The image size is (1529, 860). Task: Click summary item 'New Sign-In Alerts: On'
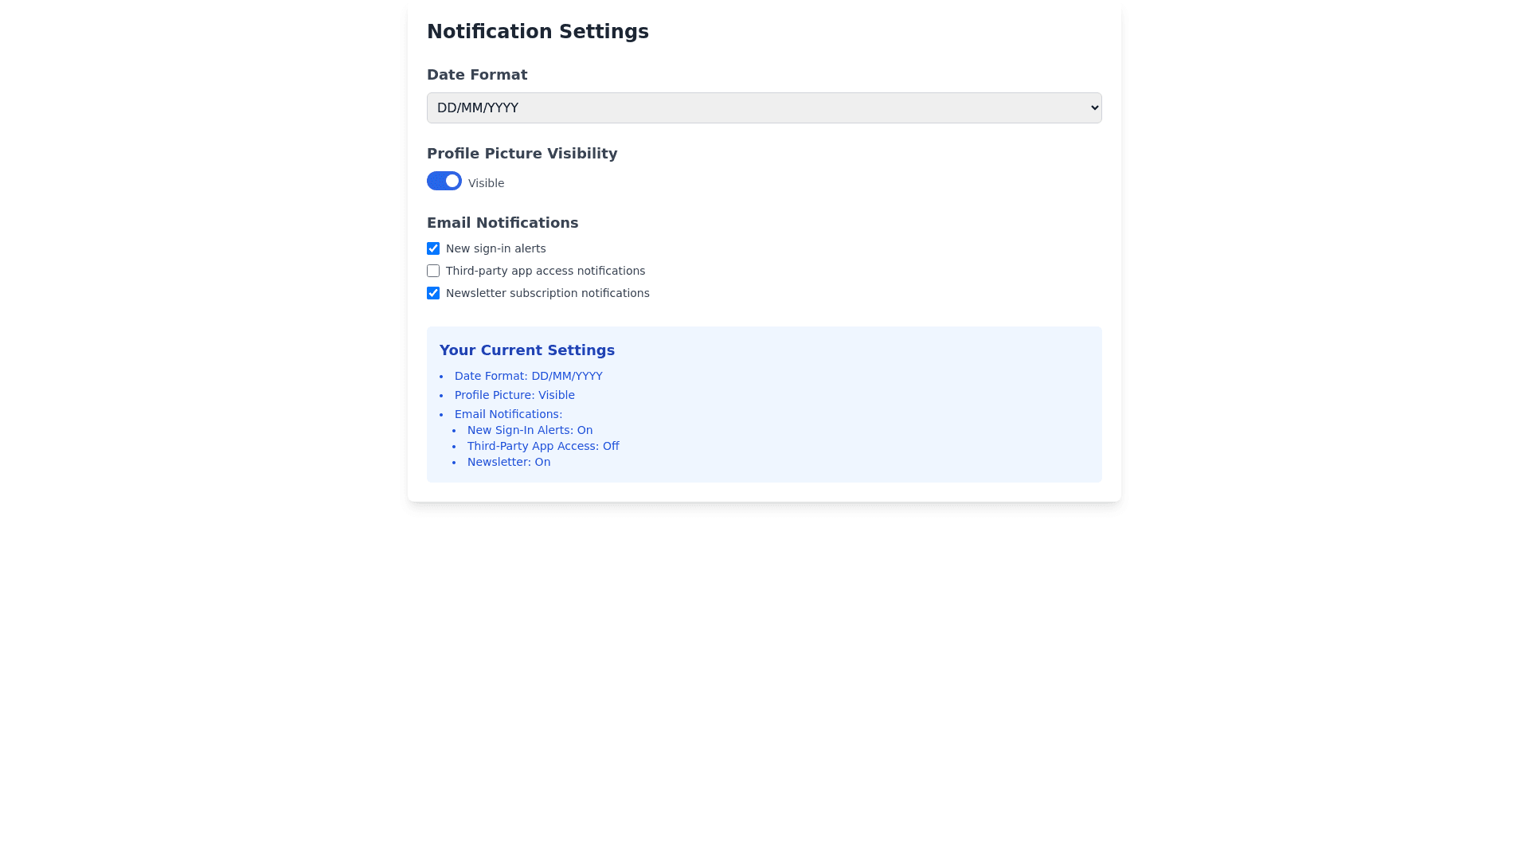point(530,430)
